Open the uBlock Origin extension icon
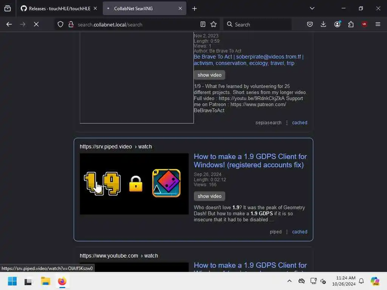Viewport: 387px width, 290px height. click(364, 24)
